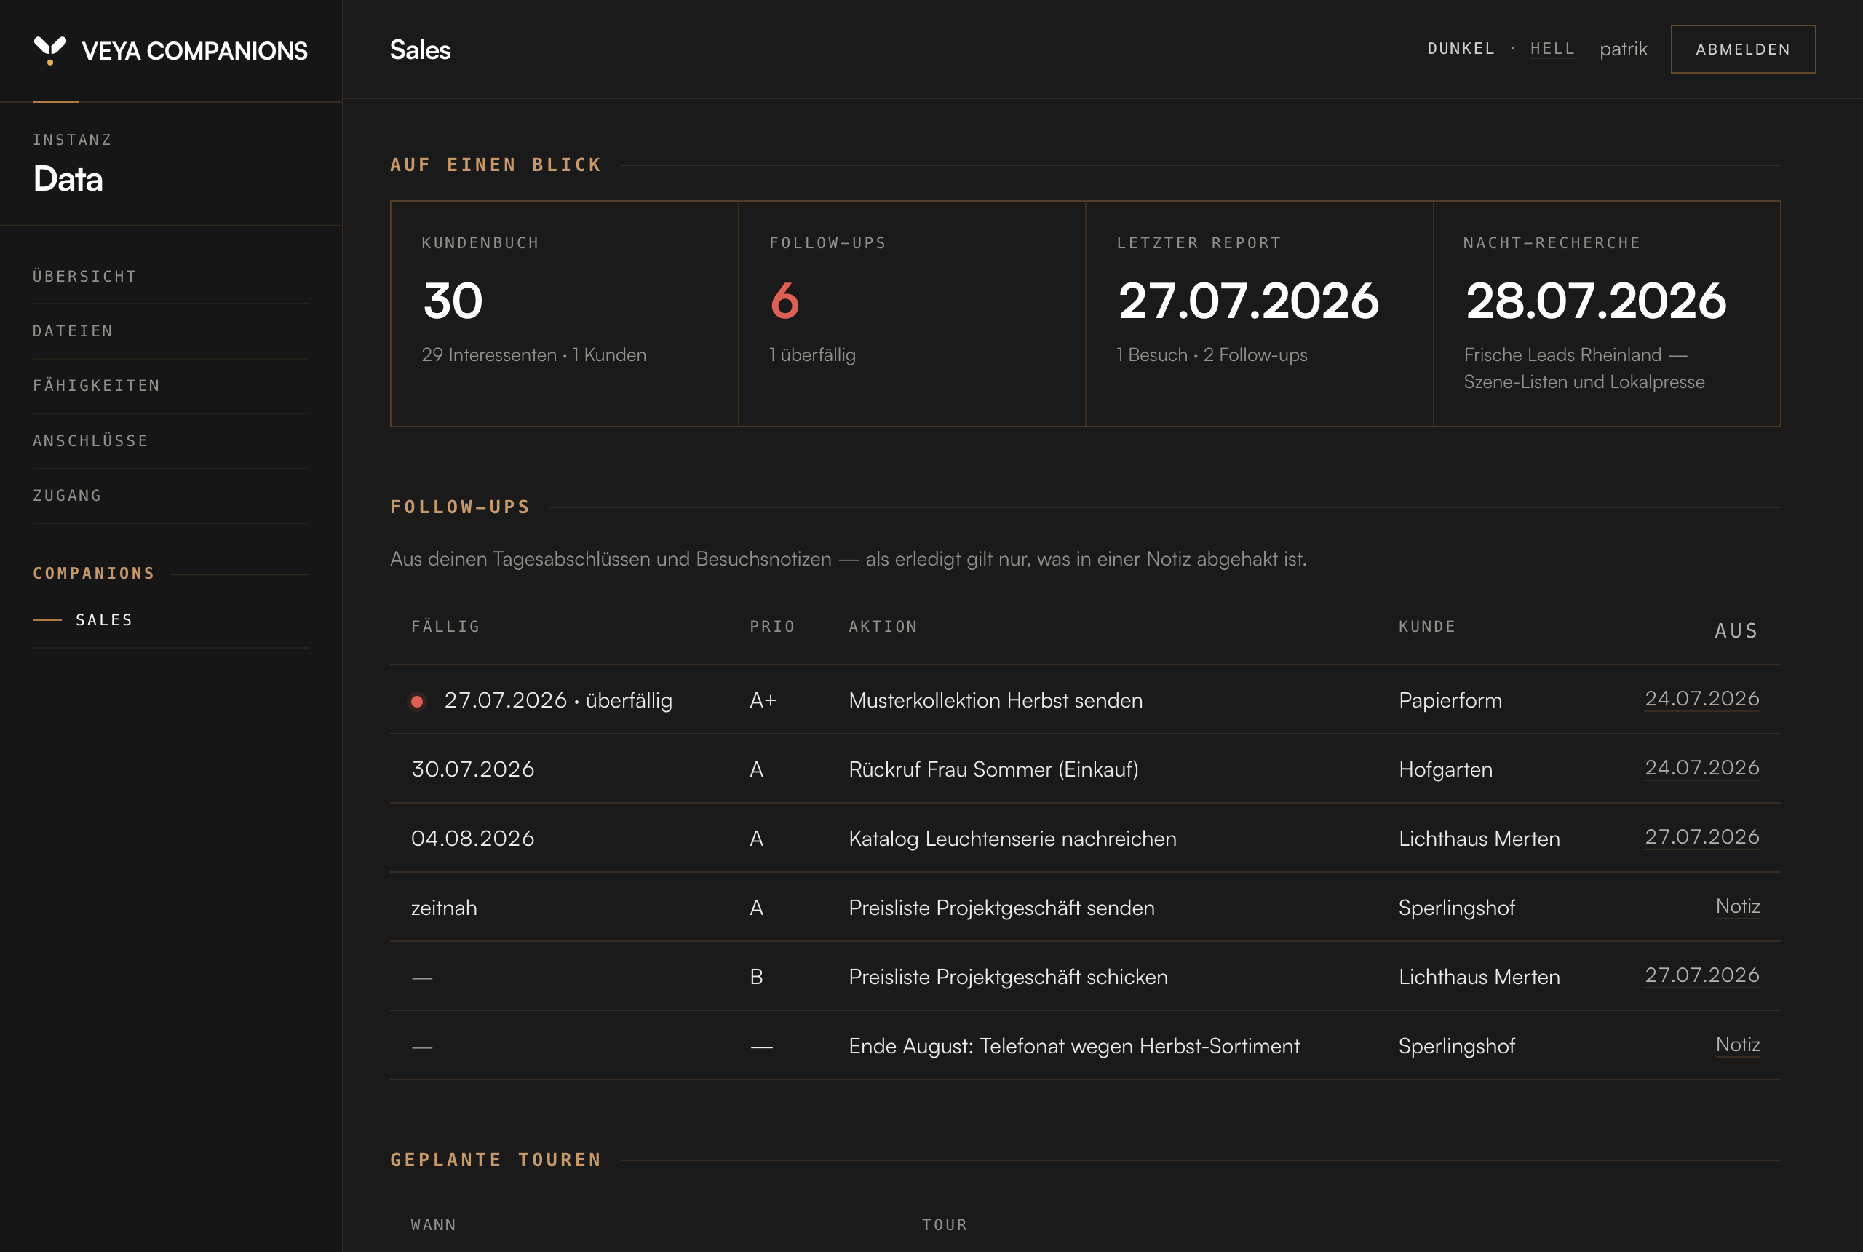This screenshot has width=1863, height=1252.
Task: Click the '1 überfällig' text
Action: (813, 354)
